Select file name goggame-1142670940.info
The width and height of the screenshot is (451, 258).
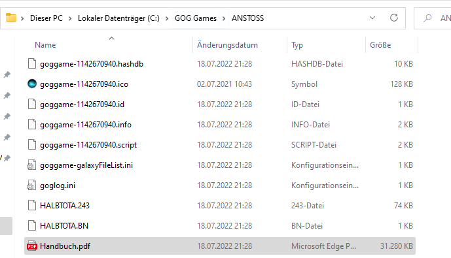tap(86, 125)
